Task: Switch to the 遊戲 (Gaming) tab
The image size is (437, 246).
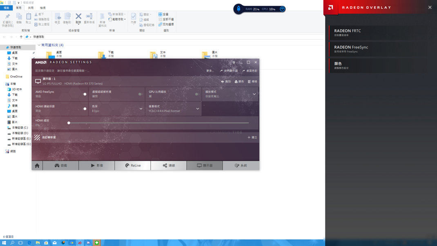Action: 61,165
